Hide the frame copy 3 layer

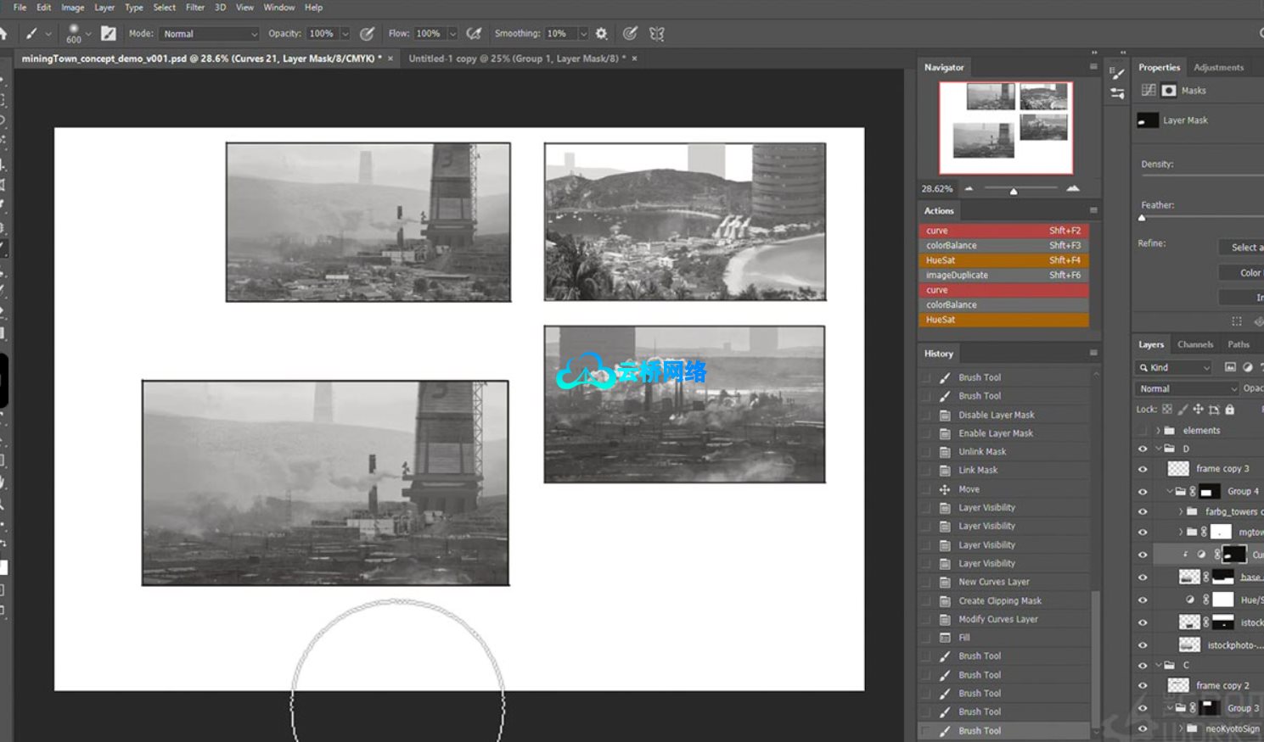1143,469
